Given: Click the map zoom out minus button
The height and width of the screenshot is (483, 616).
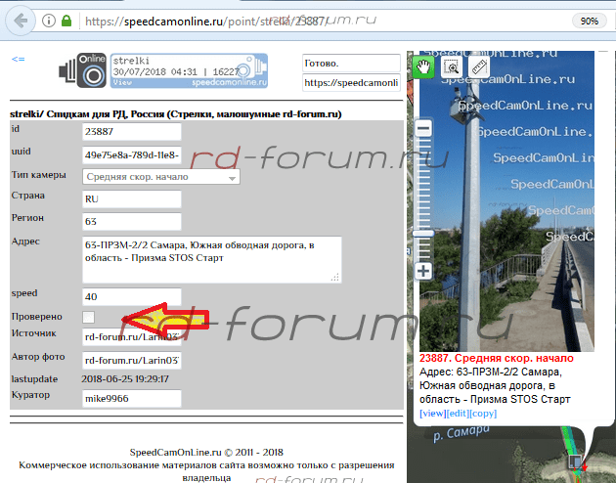Looking at the screenshot, I should coord(423,128).
